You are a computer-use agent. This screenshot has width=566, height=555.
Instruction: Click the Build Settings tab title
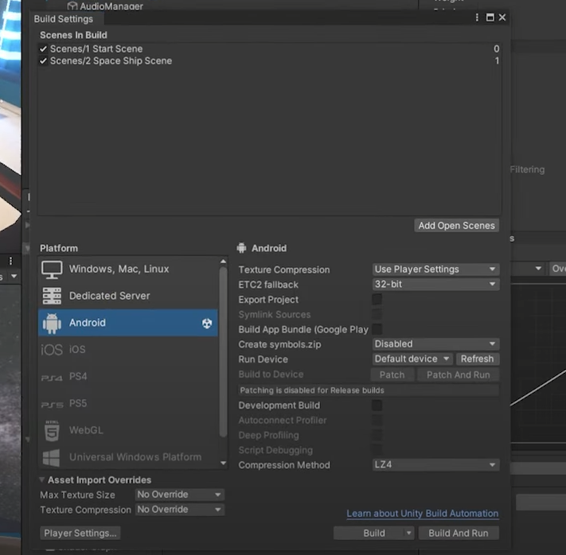[x=64, y=19]
